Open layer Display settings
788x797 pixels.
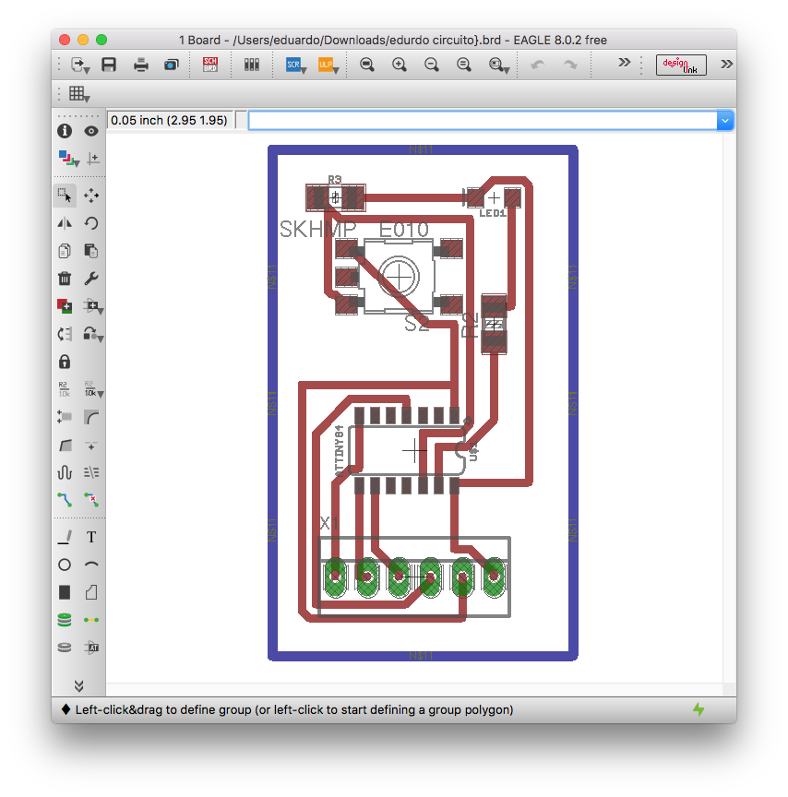(67, 159)
